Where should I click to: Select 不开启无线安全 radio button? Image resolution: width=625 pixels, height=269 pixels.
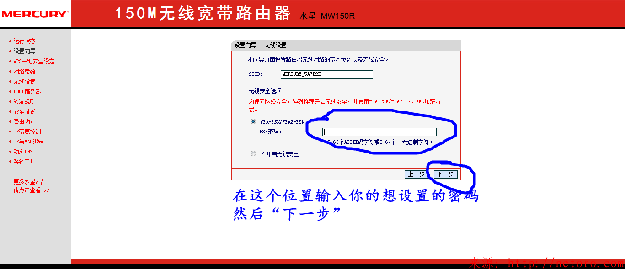[253, 154]
